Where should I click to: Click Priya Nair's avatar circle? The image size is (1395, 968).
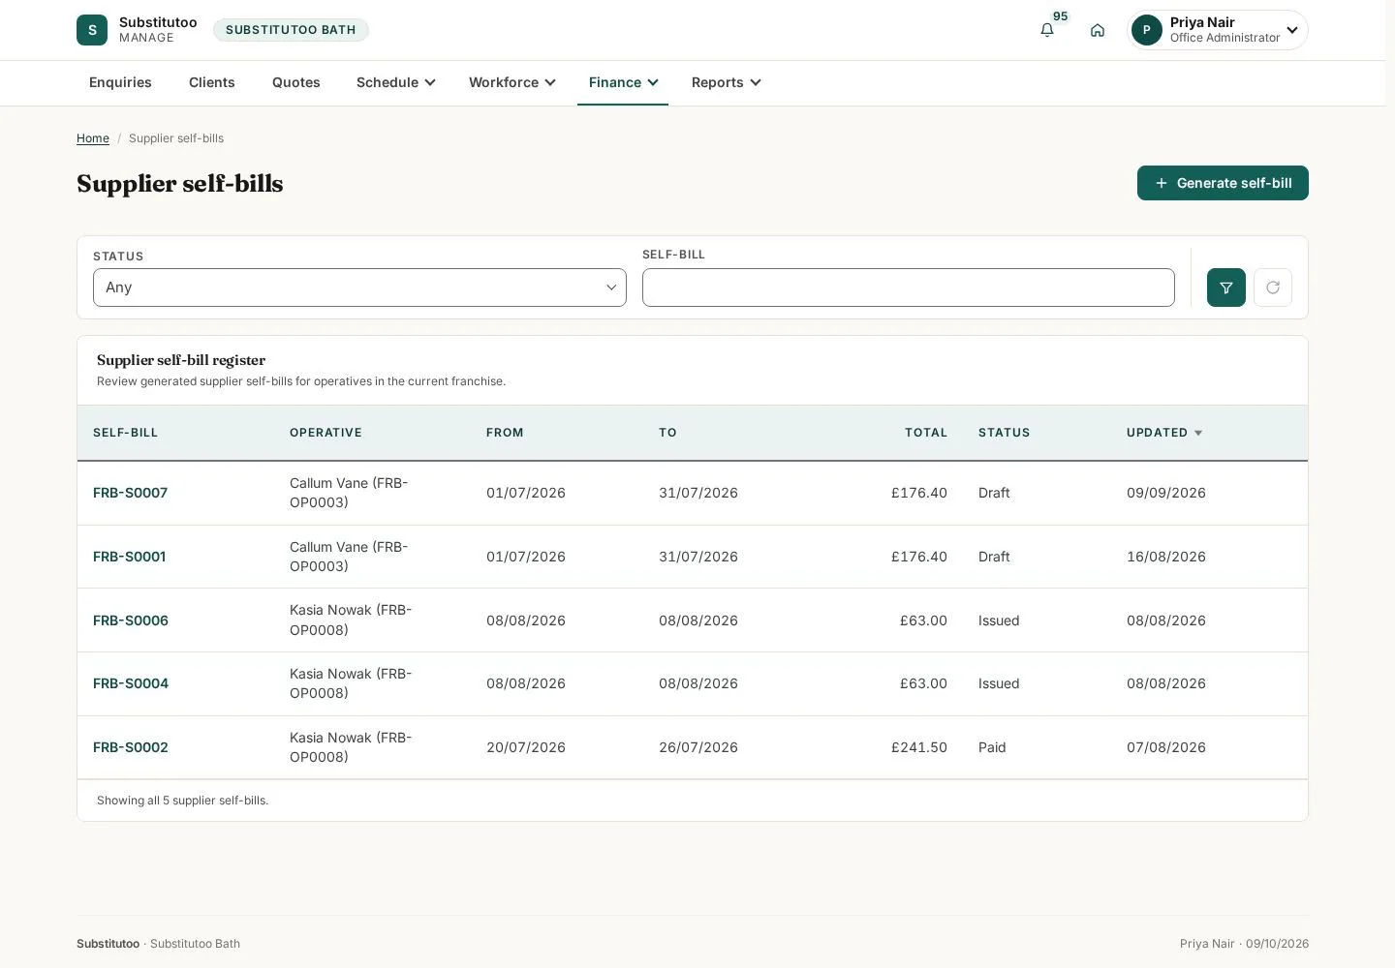(1147, 30)
